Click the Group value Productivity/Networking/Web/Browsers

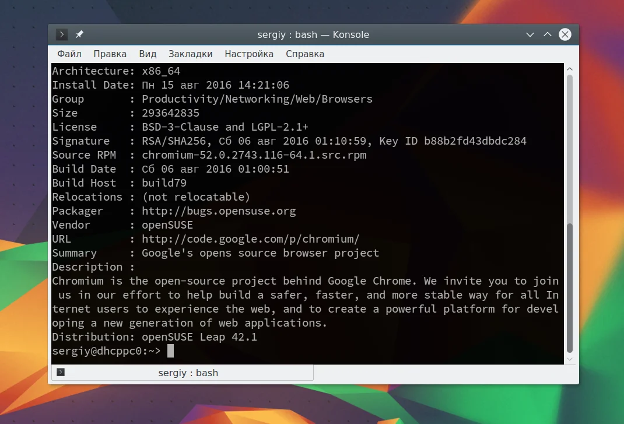tap(257, 99)
